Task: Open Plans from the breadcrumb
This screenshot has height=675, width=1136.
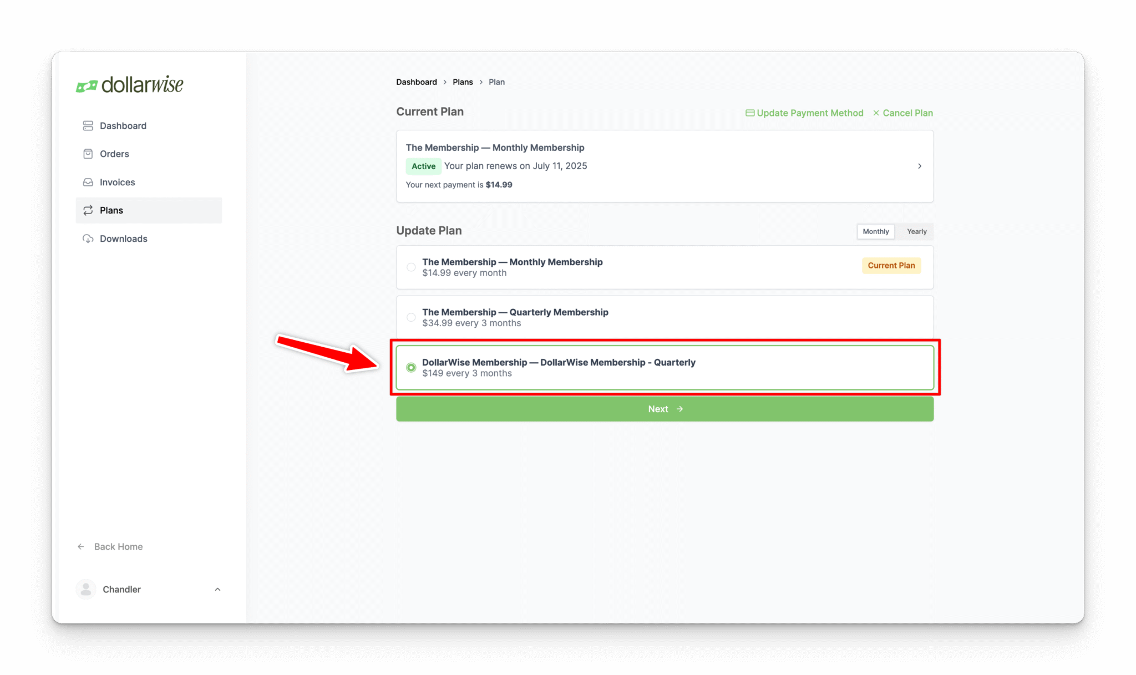Action: click(463, 82)
